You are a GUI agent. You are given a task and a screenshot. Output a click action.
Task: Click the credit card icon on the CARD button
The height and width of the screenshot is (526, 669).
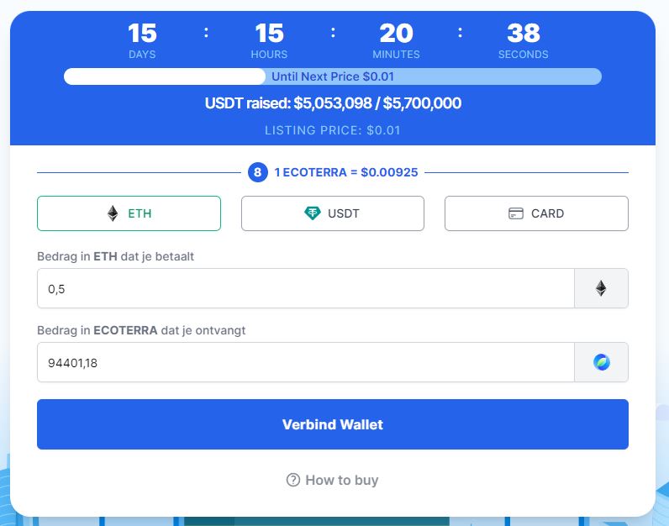[x=516, y=213]
